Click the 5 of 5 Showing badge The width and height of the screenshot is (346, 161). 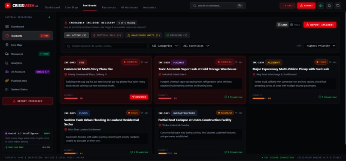pyautogui.click(x=127, y=23)
